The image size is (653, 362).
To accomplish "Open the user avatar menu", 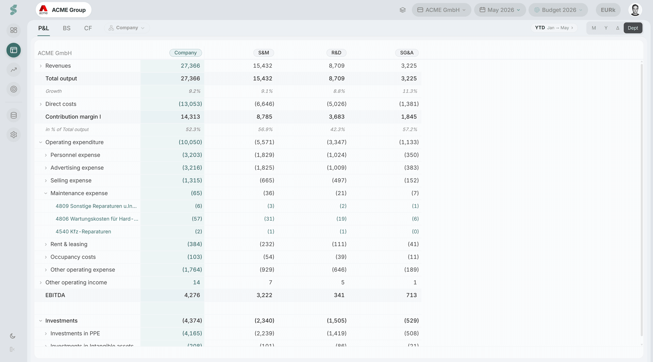I will pyautogui.click(x=635, y=10).
